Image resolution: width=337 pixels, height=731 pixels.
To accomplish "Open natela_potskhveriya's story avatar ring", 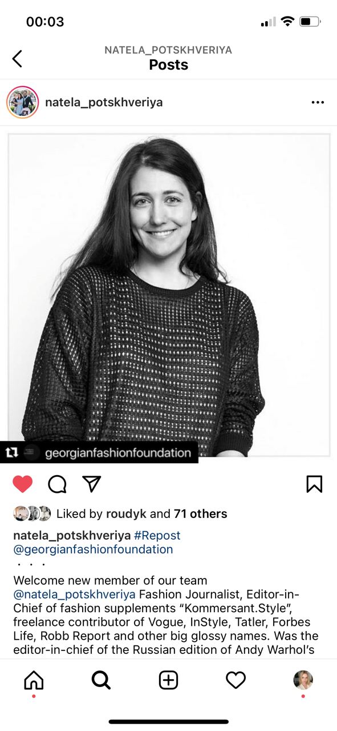I will click(x=22, y=102).
